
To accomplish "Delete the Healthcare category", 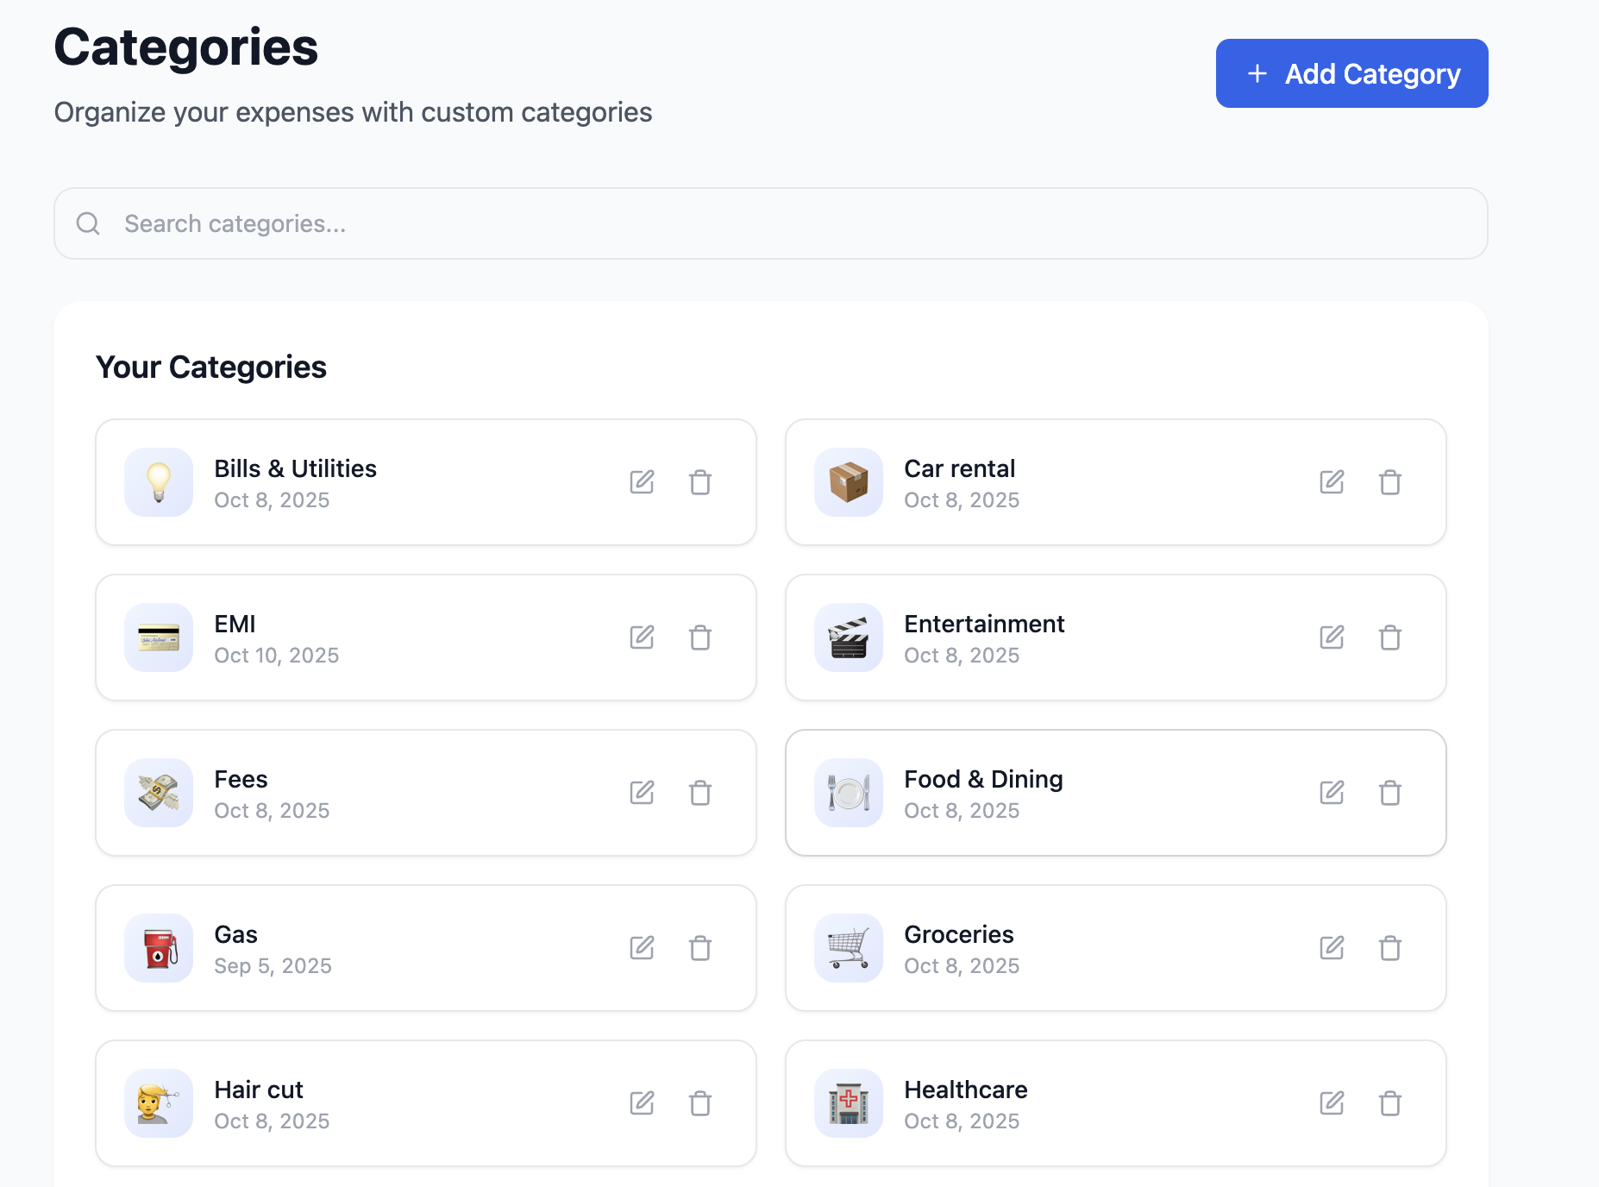I will coord(1390,1102).
